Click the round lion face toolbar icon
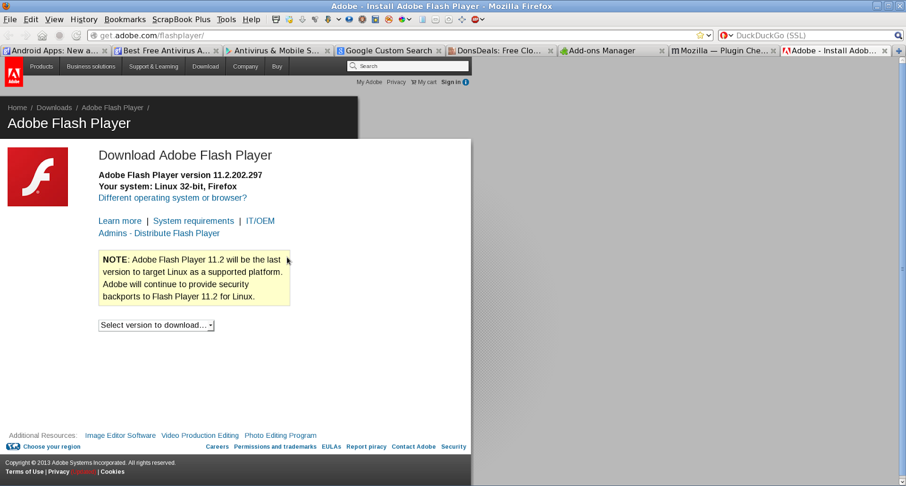 coord(362,19)
